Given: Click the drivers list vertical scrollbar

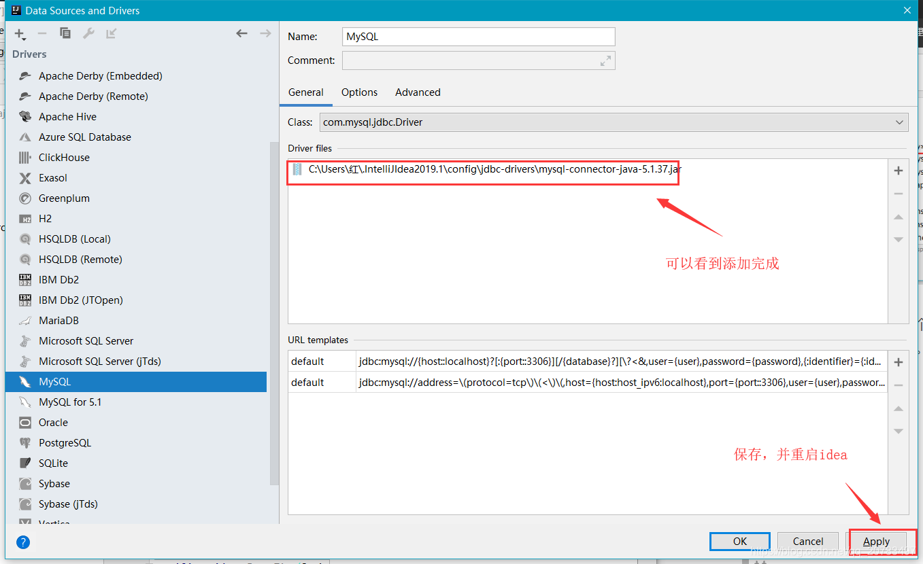Looking at the screenshot, I should click(275, 313).
